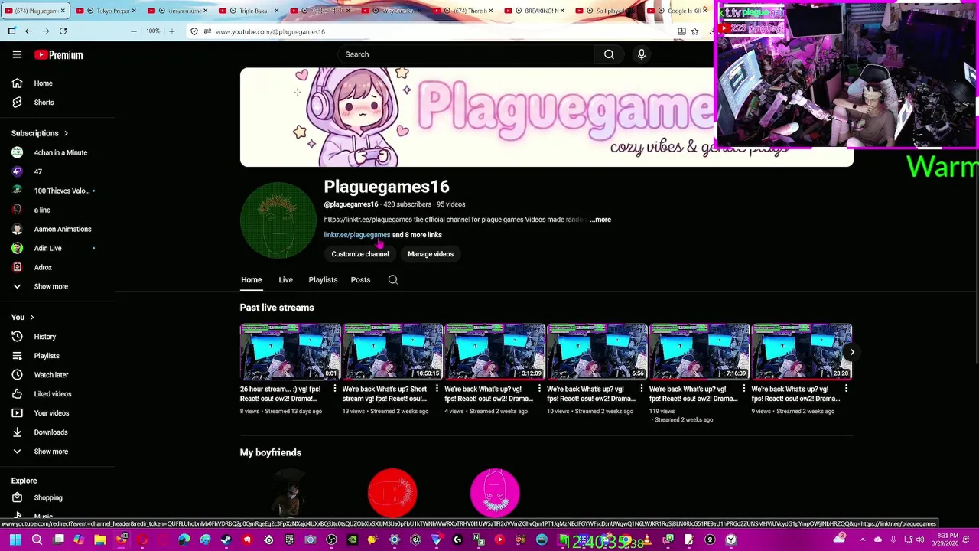Open Liked videos in the sidebar
Screen dimensions: 979x551
click(x=52, y=394)
